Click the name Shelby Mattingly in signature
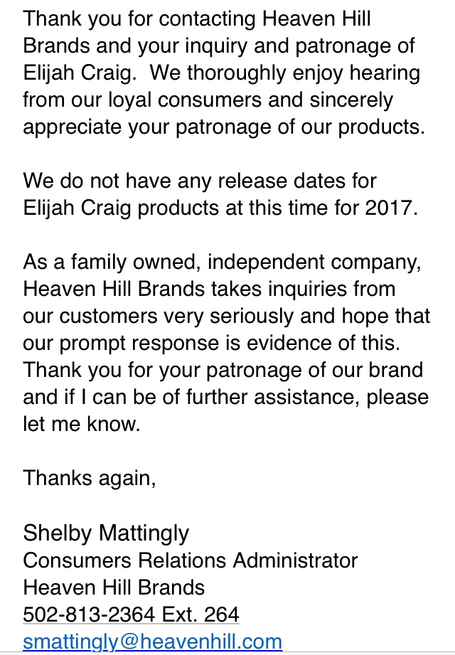455x655 pixels. tap(106, 533)
